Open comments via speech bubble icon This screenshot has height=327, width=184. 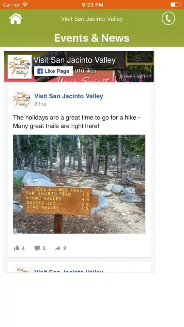[x=37, y=248]
